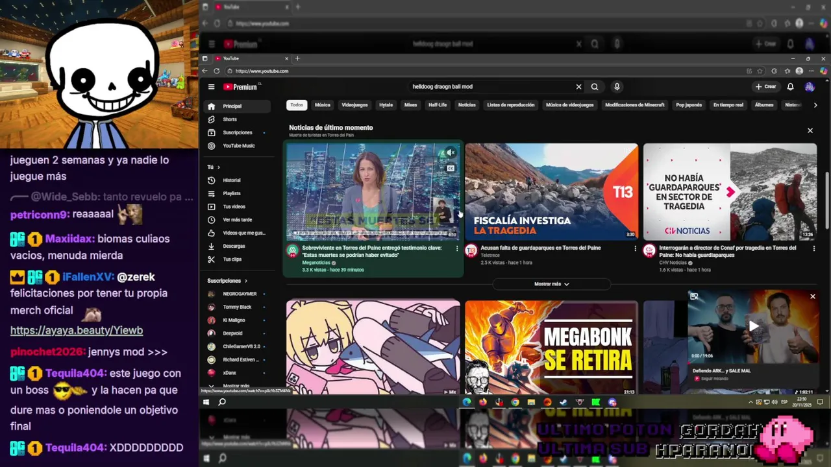Image resolution: width=831 pixels, height=467 pixels.
Task: Expand the miniplayer to full page
Action: [694, 296]
